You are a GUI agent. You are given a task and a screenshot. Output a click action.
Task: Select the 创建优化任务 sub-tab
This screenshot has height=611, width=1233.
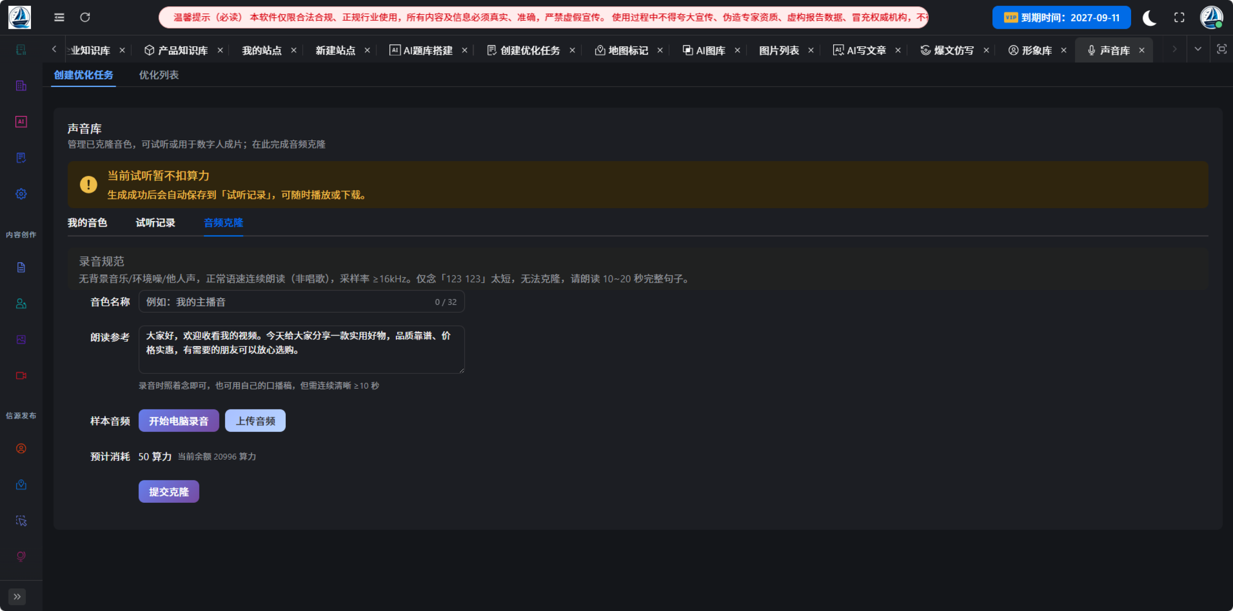point(83,75)
